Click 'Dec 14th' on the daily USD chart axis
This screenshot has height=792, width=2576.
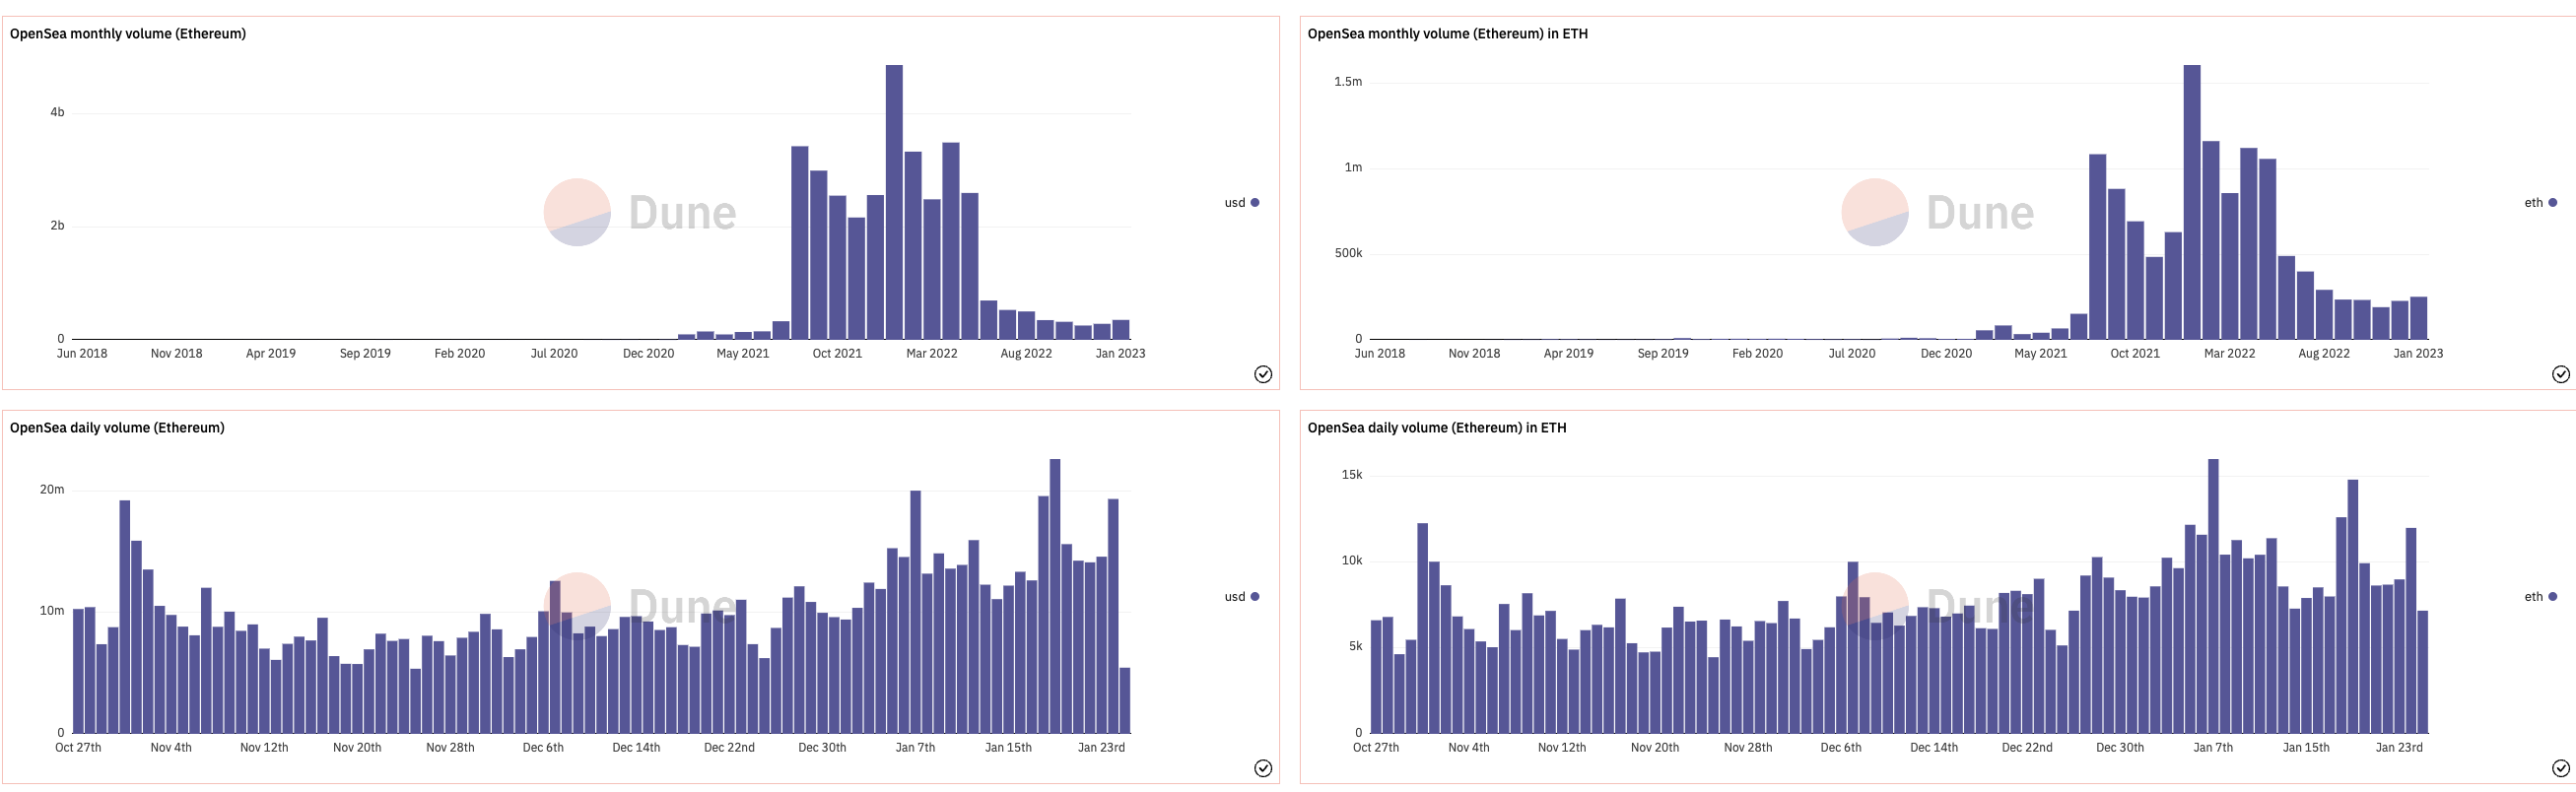tap(636, 748)
